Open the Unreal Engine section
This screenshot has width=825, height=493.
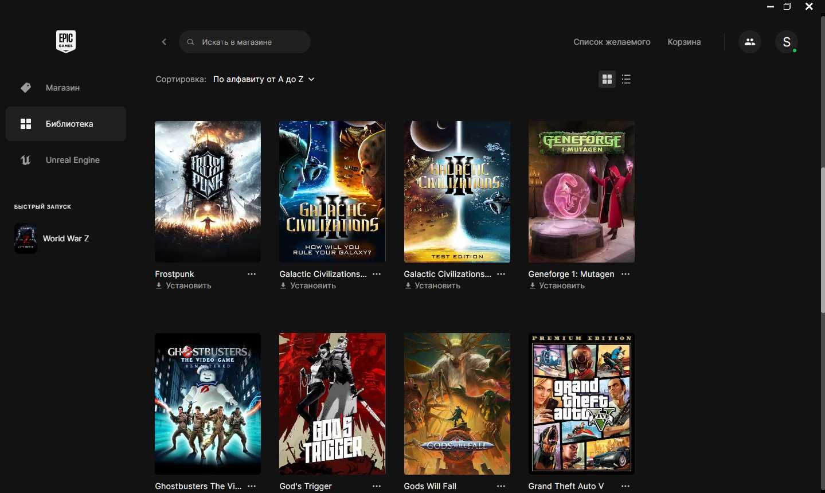point(66,160)
